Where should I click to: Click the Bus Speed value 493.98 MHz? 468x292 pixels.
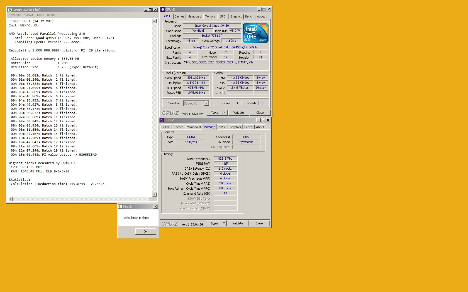pyautogui.click(x=196, y=88)
